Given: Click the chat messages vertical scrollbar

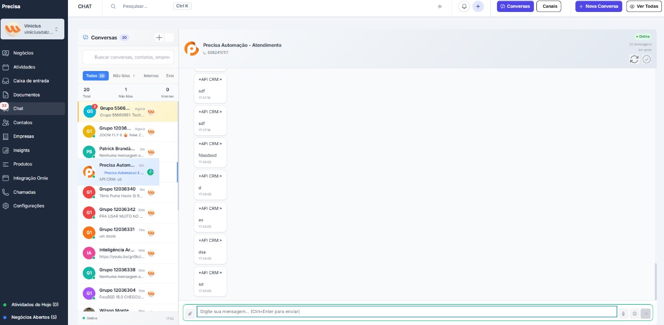Looking at the screenshot, I should point(656,281).
